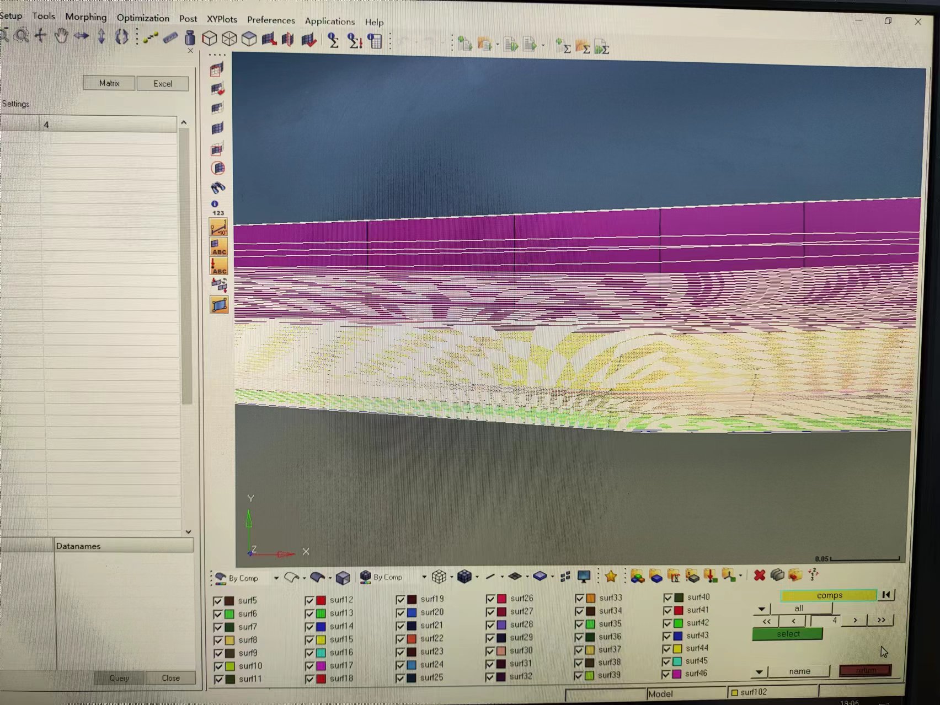Click the summation calculator table icon
This screenshot has width=940, height=705.
tap(375, 41)
